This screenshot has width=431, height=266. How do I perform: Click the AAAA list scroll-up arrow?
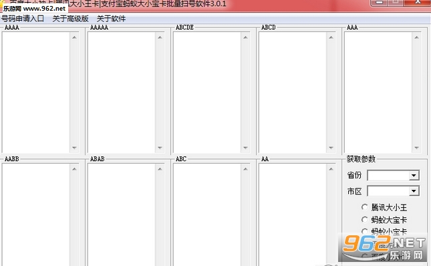pos(74,37)
